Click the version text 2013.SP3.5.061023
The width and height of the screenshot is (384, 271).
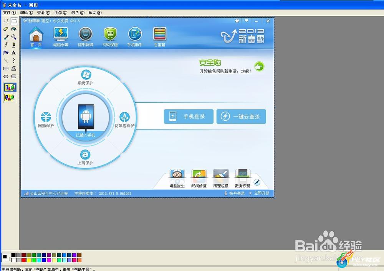[x=115, y=194]
